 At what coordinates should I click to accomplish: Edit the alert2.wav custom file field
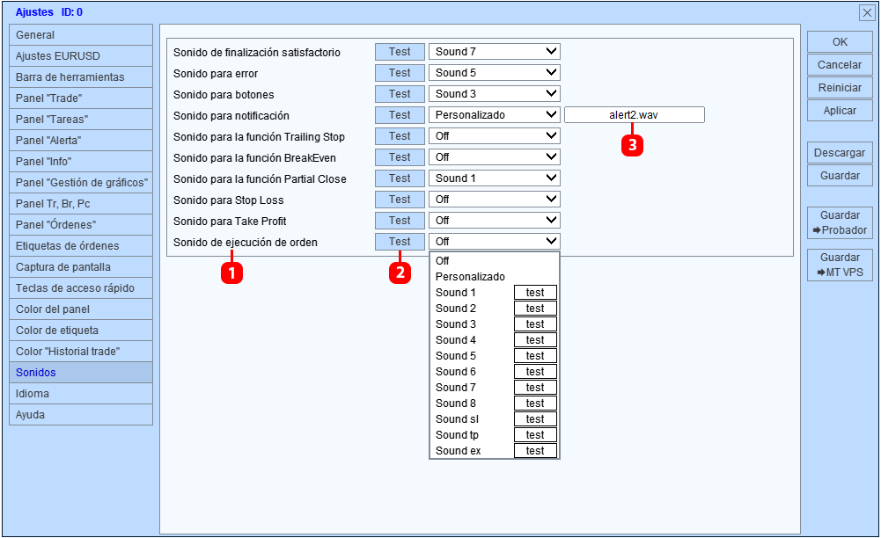coord(634,115)
